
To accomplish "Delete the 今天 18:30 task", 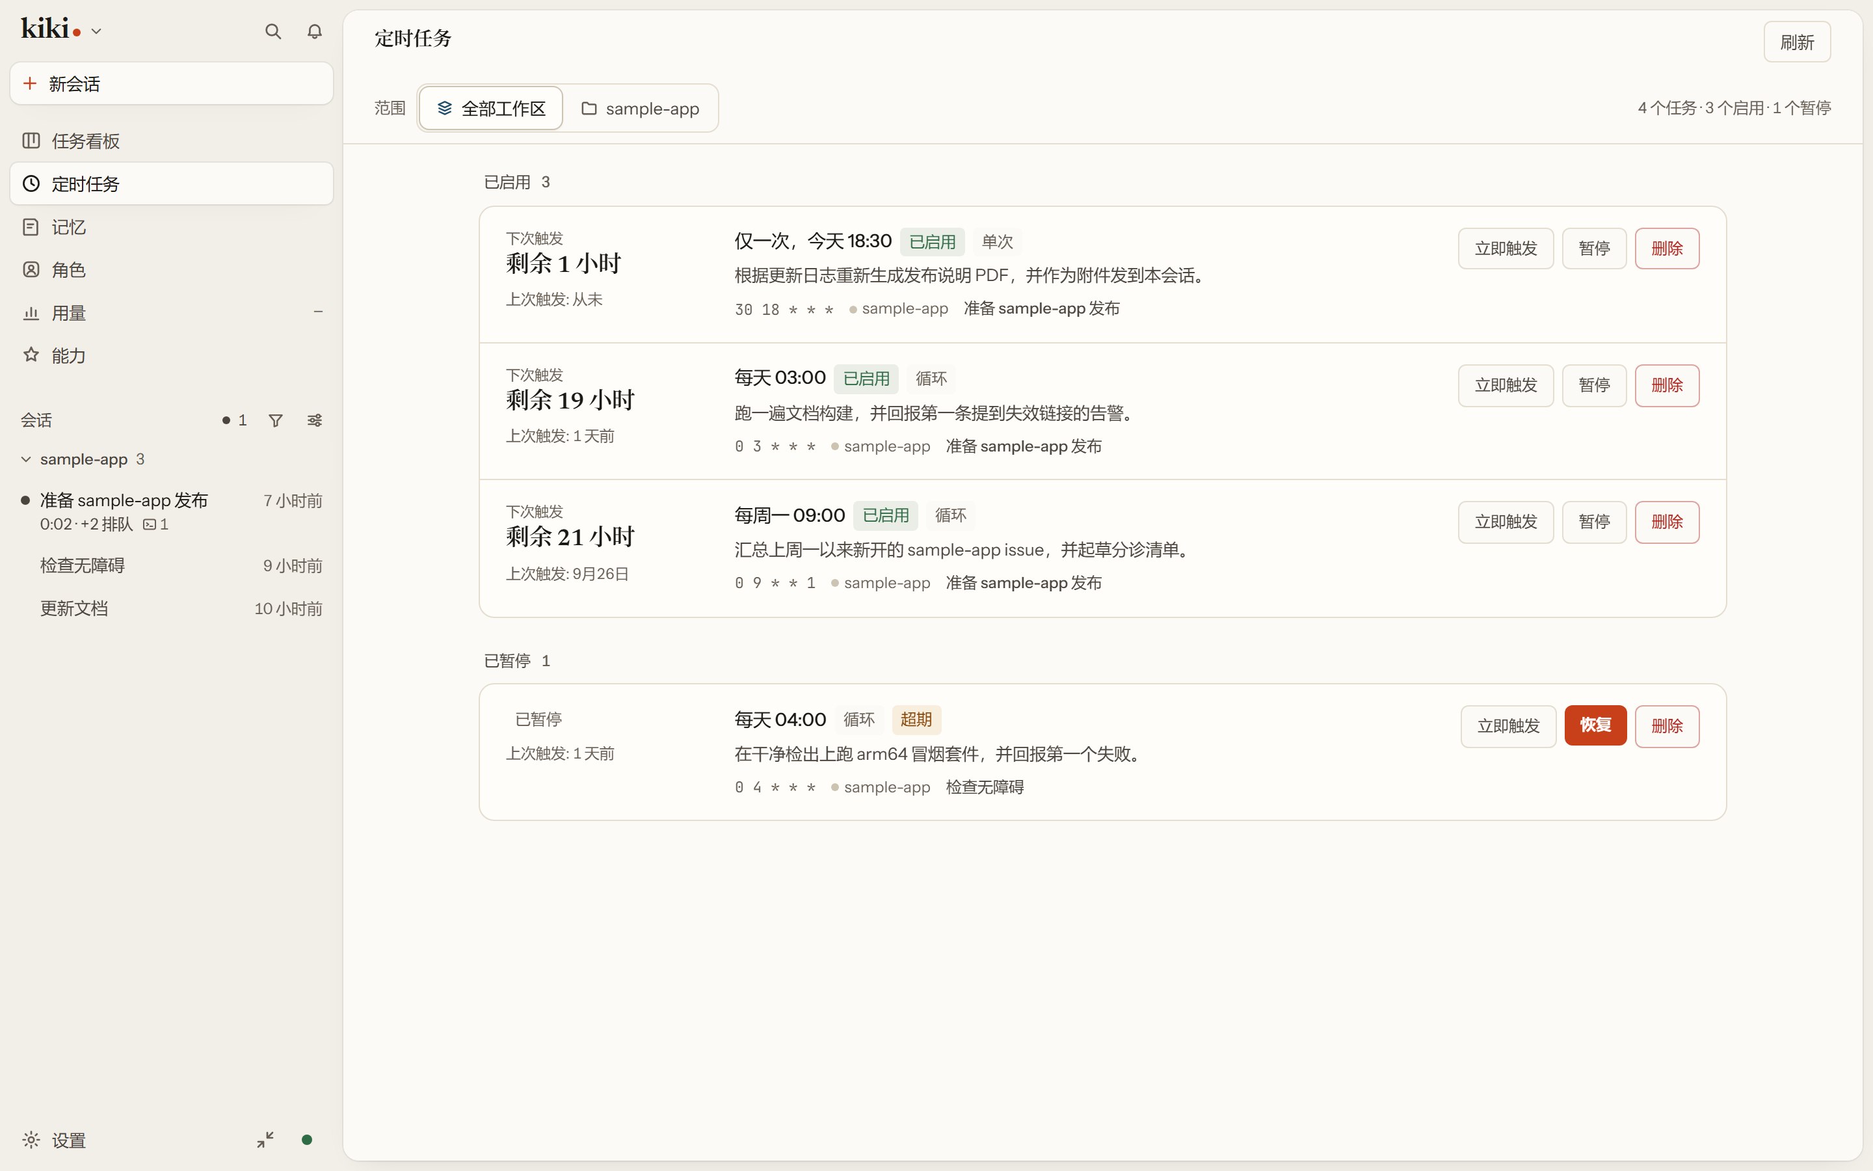I will point(1666,249).
